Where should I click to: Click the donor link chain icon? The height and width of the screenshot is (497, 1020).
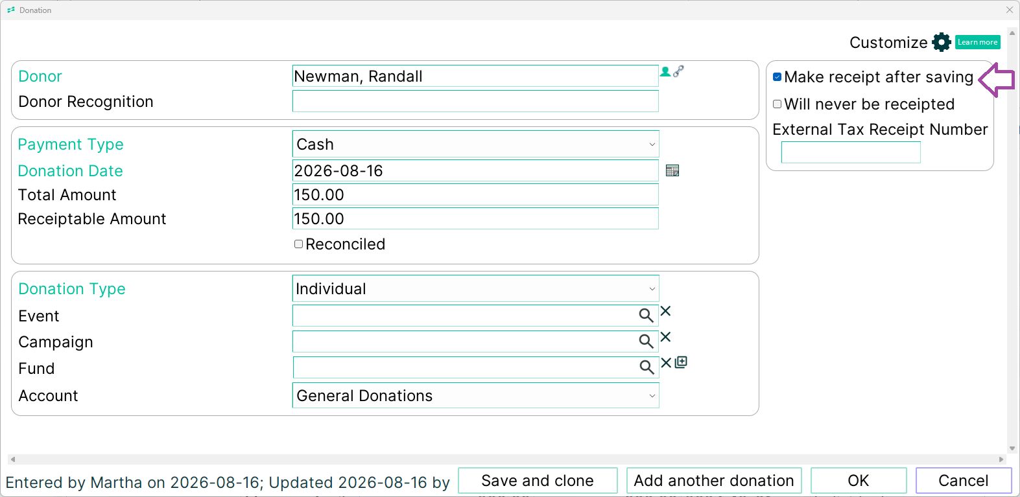(678, 71)
